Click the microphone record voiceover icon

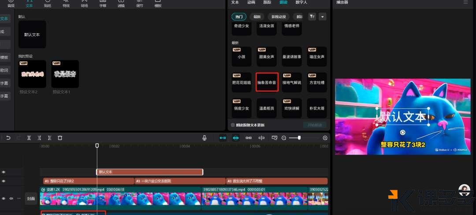point(205,138)
